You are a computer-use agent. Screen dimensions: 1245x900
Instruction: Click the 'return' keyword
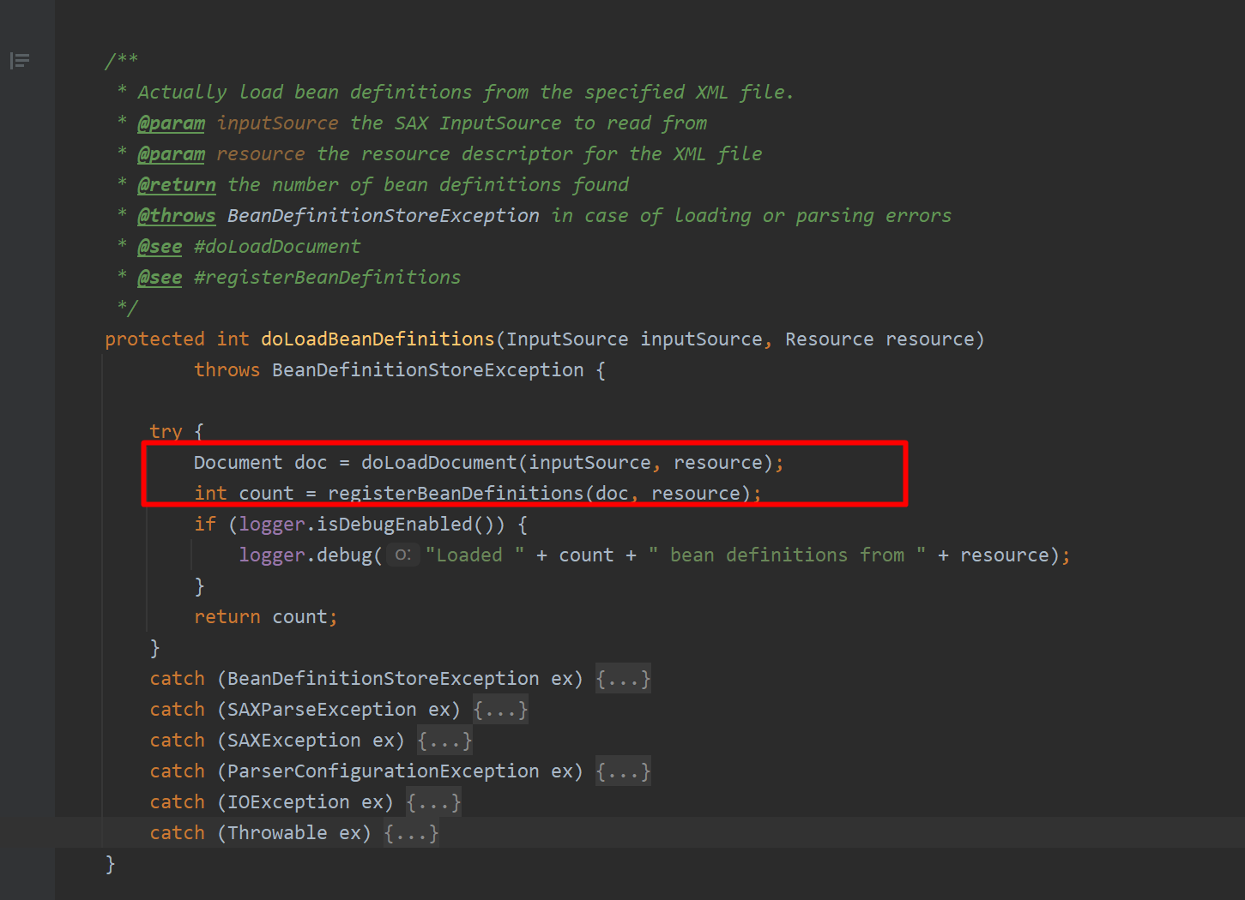pos(227,617)
